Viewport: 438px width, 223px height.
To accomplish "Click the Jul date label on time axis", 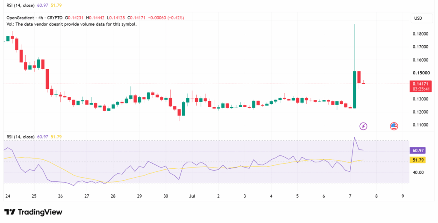I will pyautogui.click(x=192, y=196).
